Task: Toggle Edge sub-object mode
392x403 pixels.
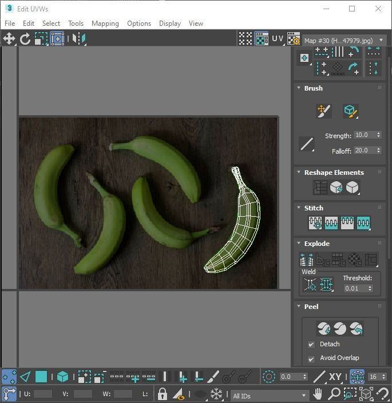Action: point(25,377)
